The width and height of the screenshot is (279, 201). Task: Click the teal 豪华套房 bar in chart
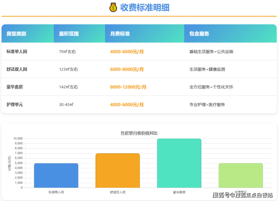[x=179, y=163]
